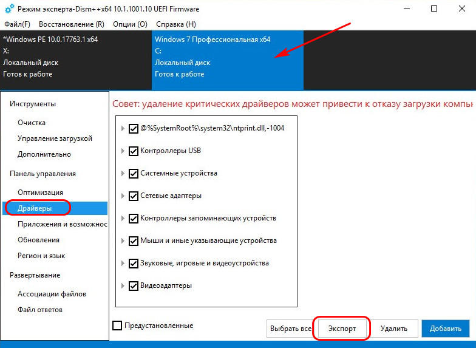Uncheck Звуковые, игровые и видеоустройства checkbox
This screenshot has width=476, height=348.
pyautogui.click(x=134, y=264)
